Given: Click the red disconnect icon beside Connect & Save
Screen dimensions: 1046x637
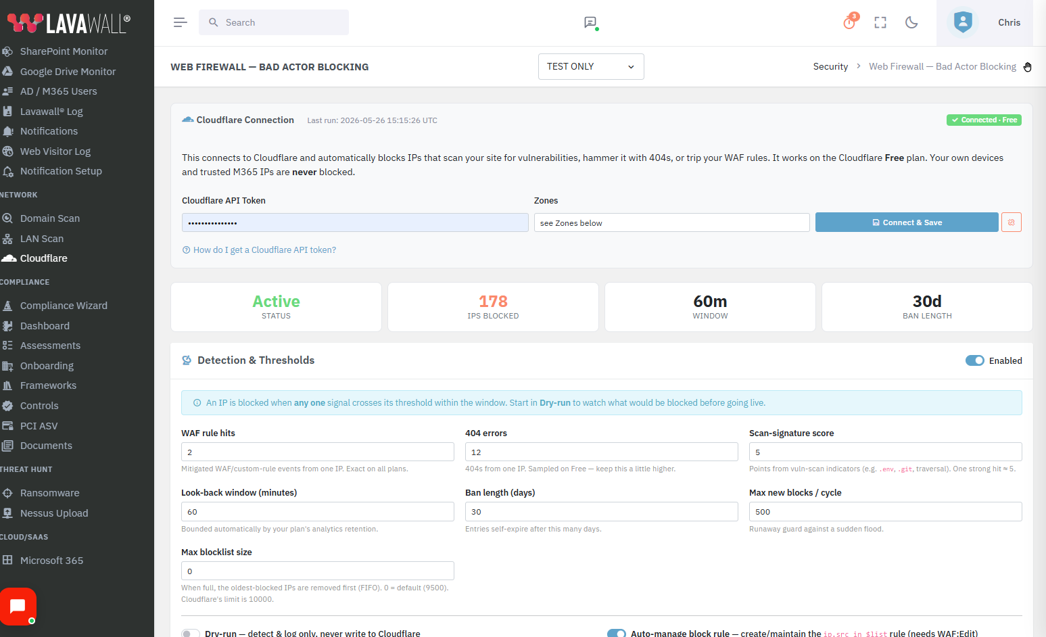Looking at the screenshot, I should tap(1012, 222).
